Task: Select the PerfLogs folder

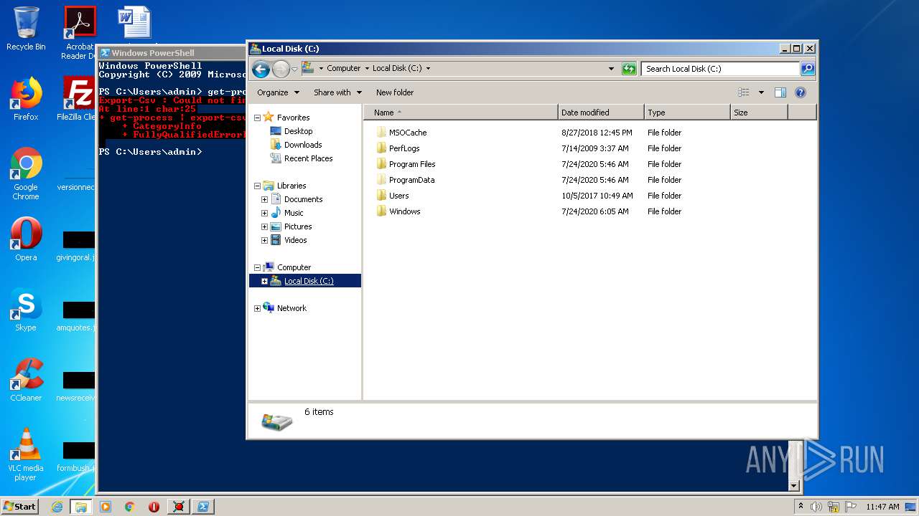Action: point(404,148)
